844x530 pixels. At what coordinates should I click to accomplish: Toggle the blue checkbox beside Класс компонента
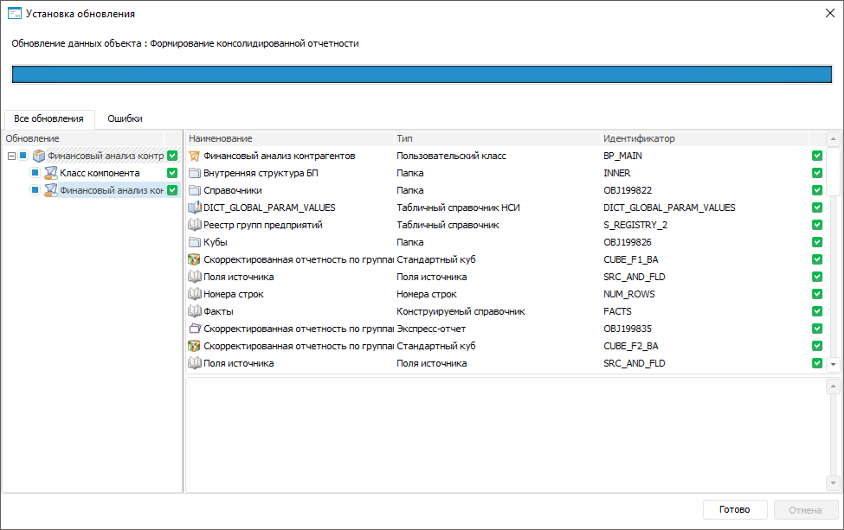pyautogui.click(x=35, y=173)
